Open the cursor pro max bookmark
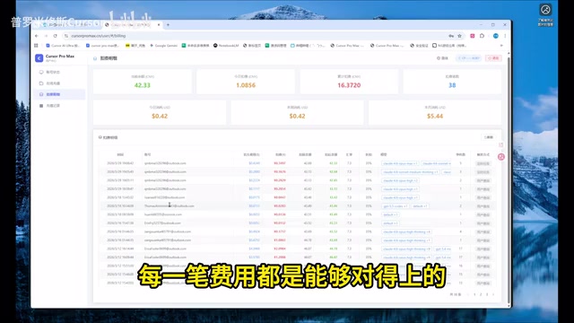Screen dimensions: 574x323 [x=102, y=46]
